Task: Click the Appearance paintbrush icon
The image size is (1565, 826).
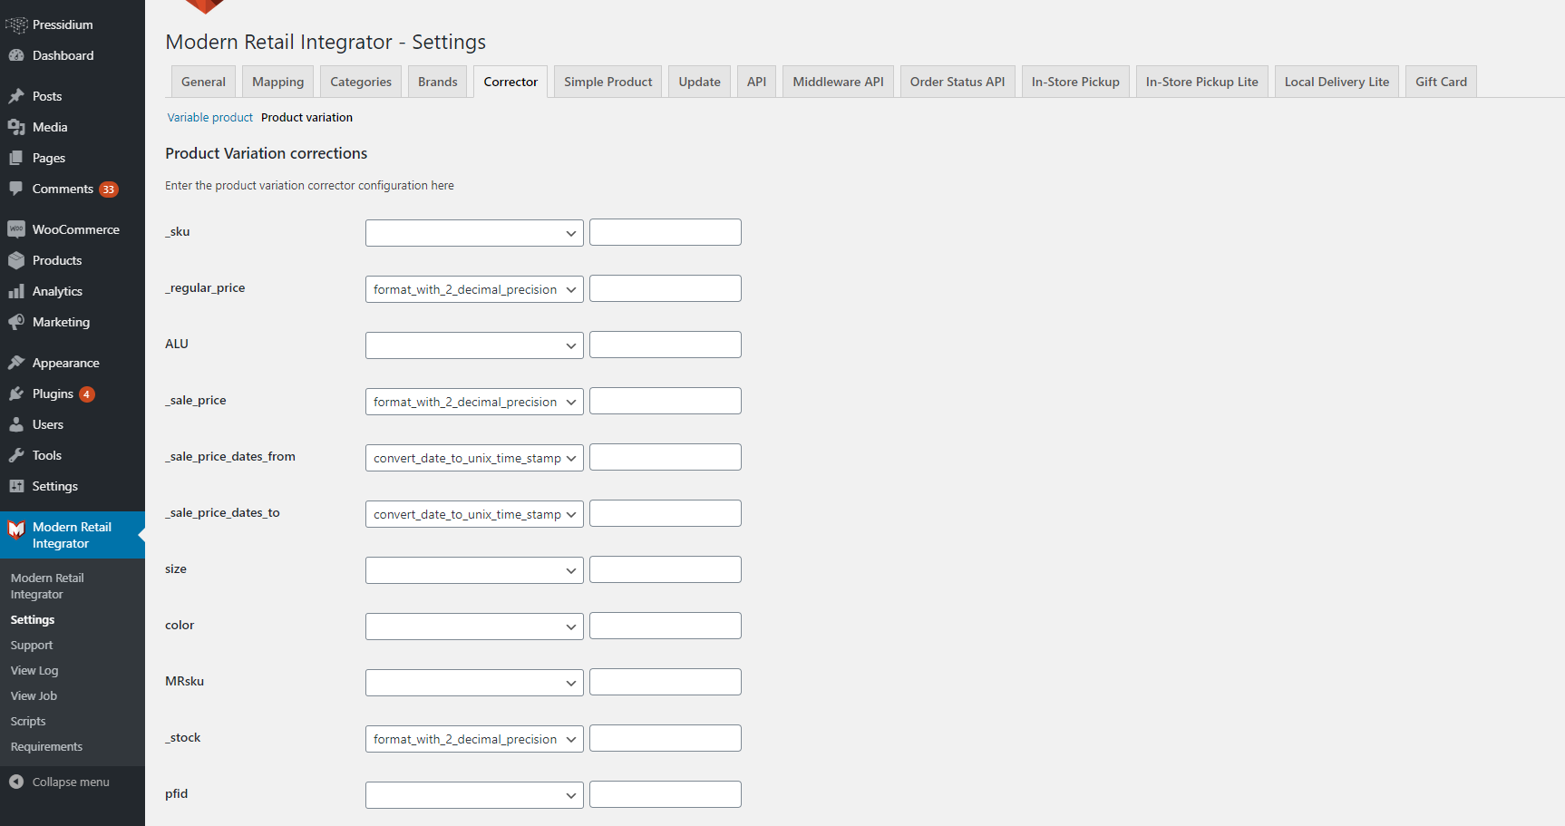Action: coord(16,363)
